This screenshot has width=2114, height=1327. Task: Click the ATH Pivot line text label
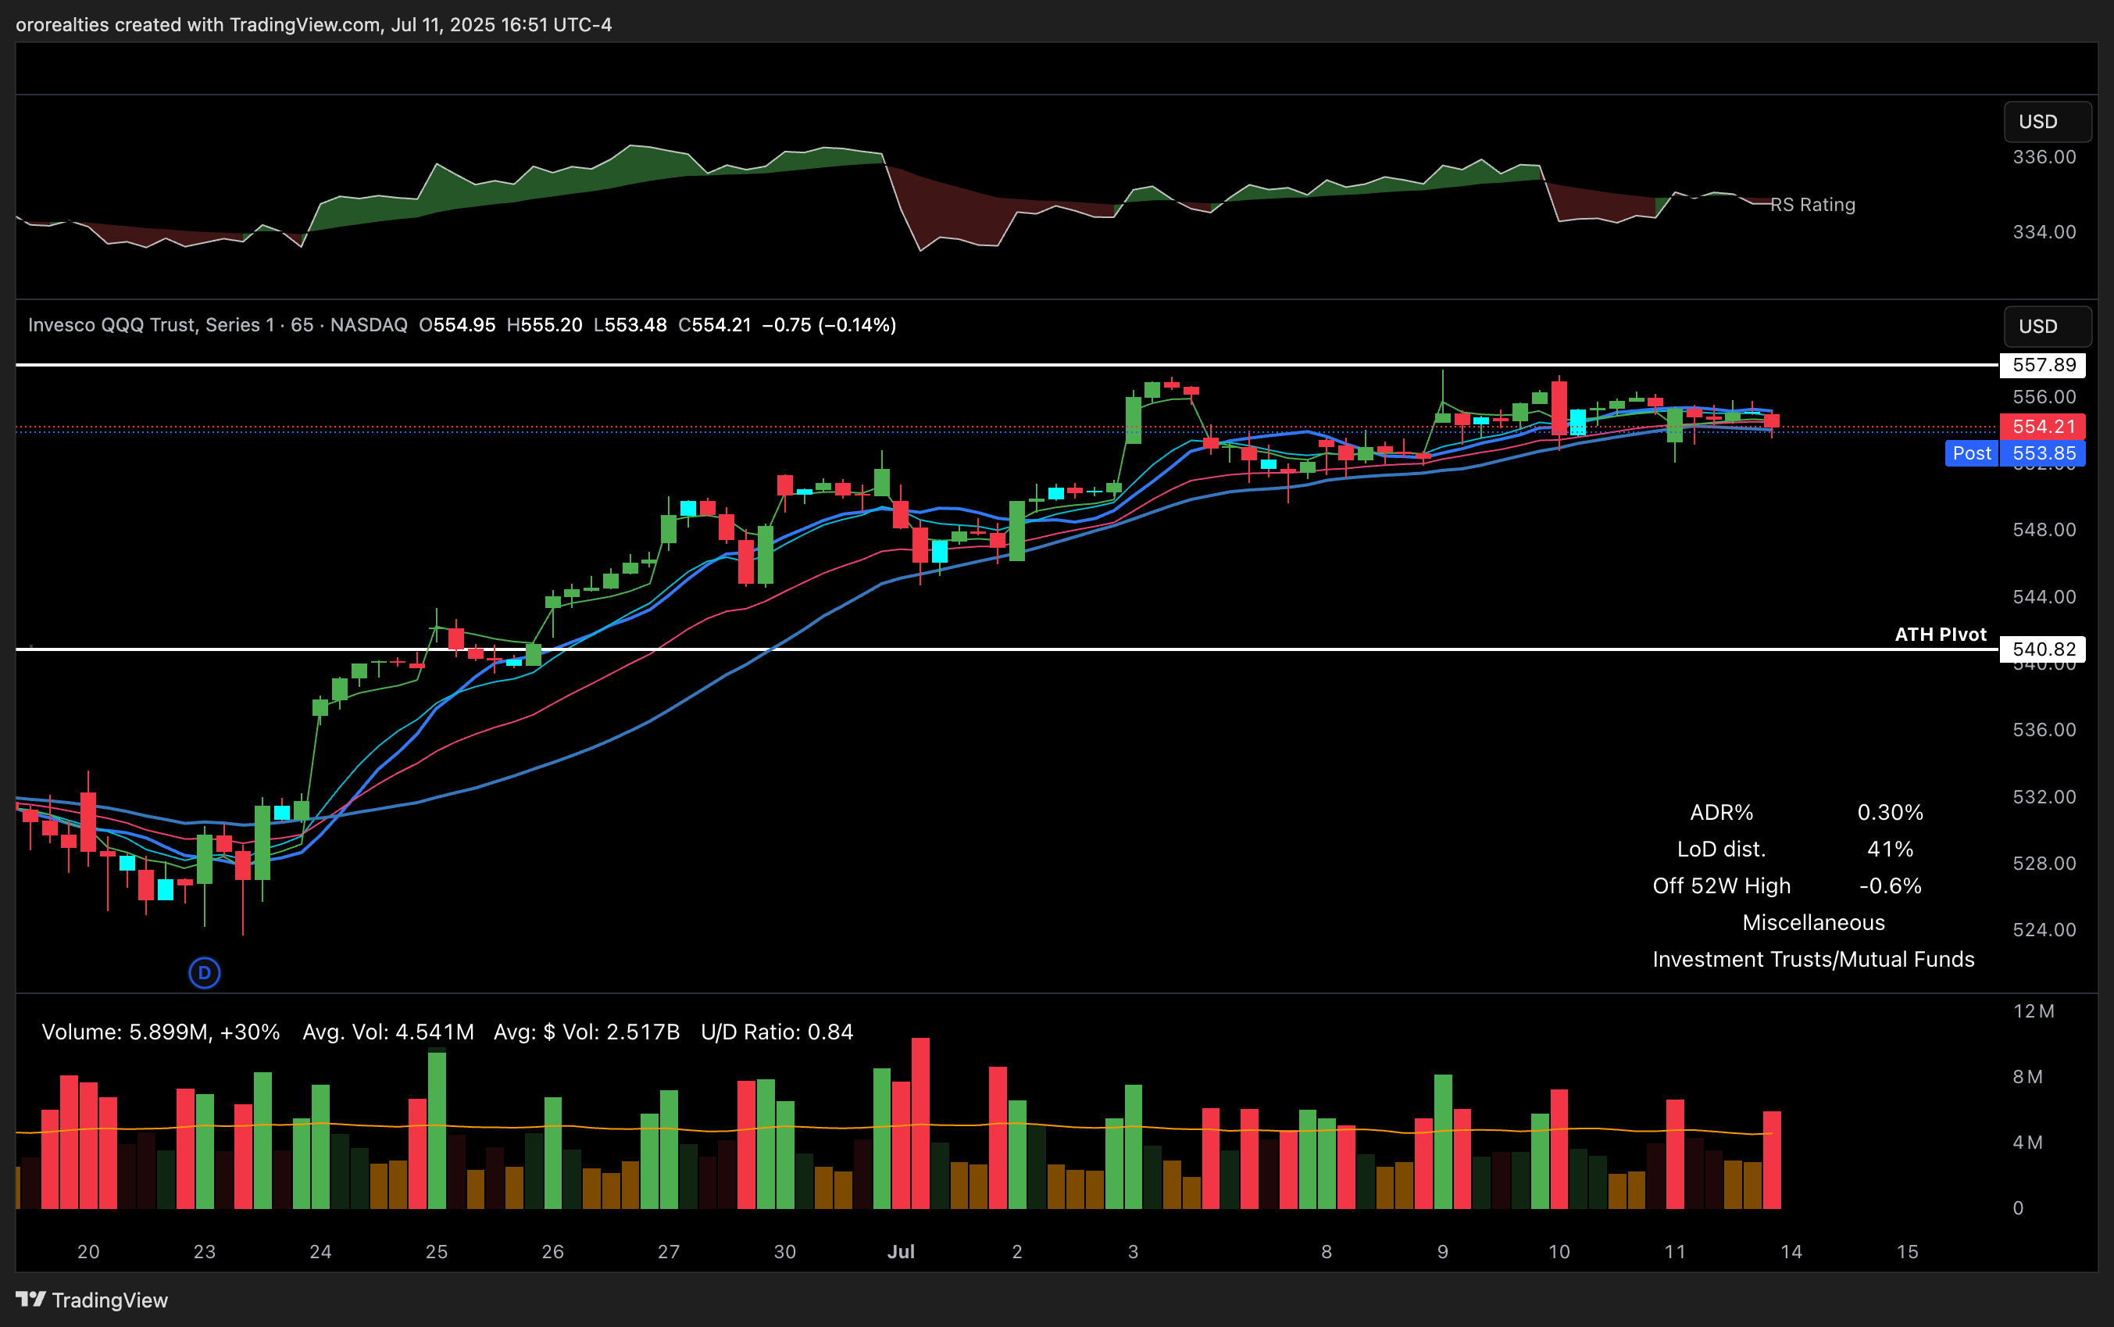click(x=1941, y=635)
